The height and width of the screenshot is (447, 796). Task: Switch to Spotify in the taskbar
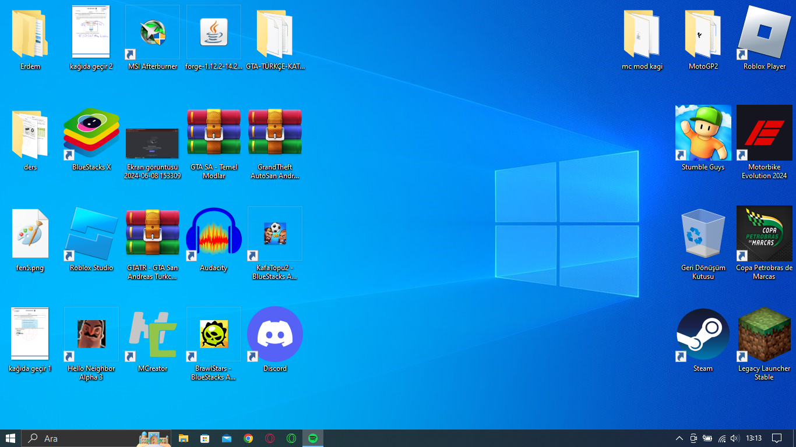tap(313, 438)
